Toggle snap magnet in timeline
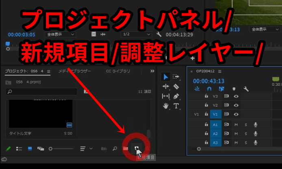 209,89
